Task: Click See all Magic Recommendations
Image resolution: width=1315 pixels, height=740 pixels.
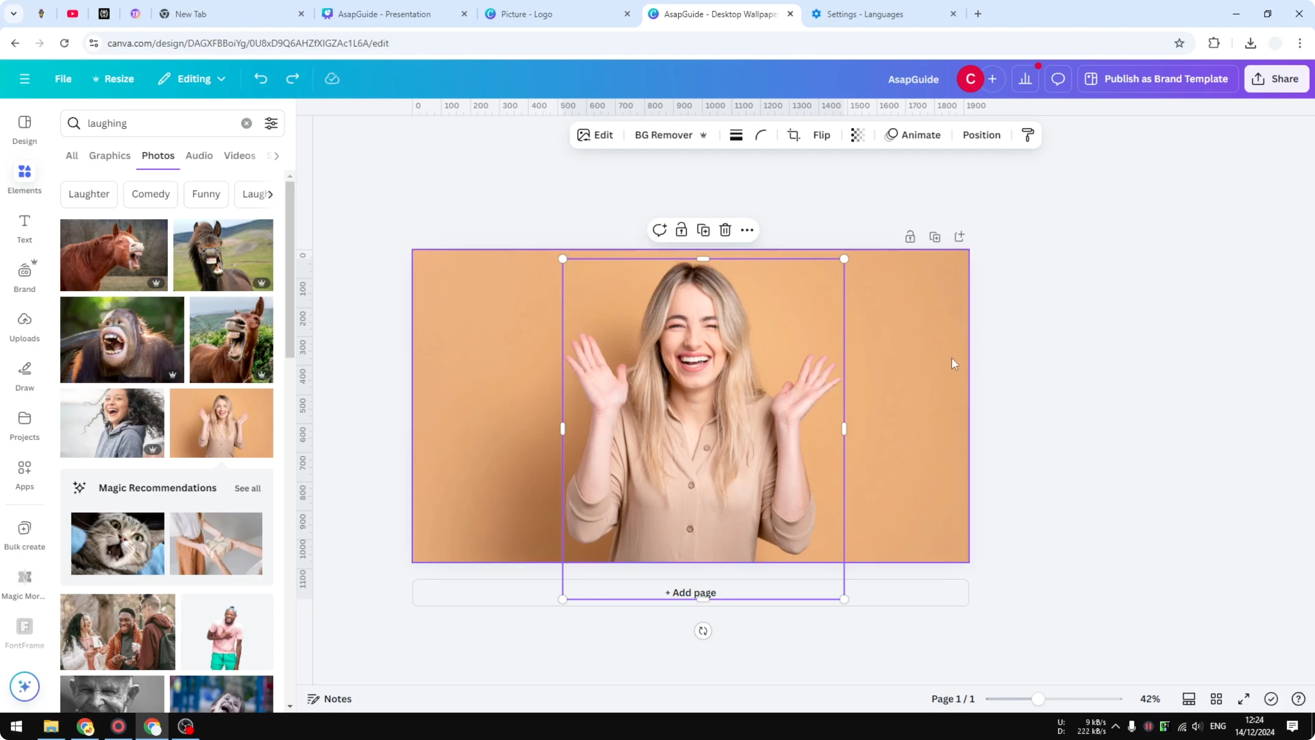Action: coord(247,488)
